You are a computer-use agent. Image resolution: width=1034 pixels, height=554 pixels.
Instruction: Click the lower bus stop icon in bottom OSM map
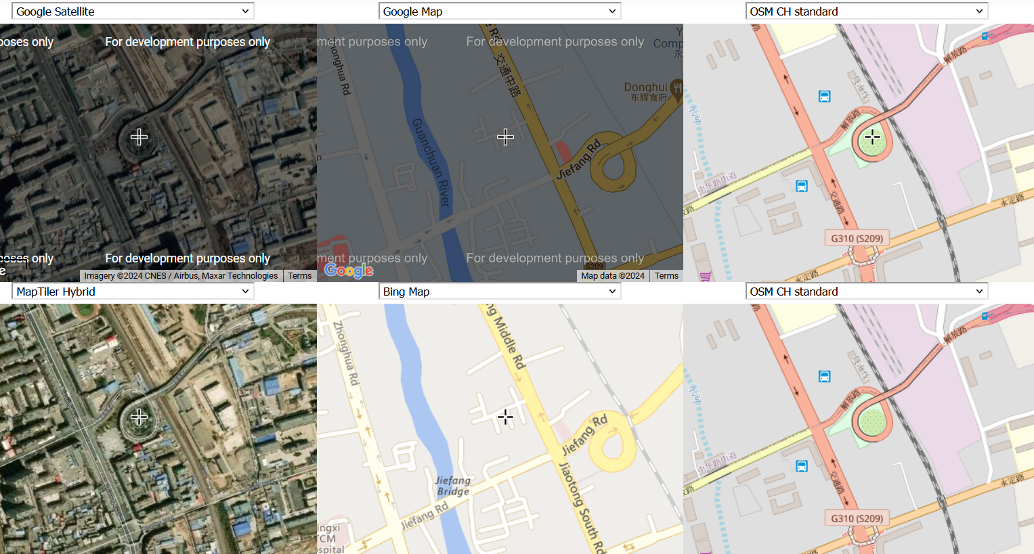pyautogui.click(x=802, y=466)
